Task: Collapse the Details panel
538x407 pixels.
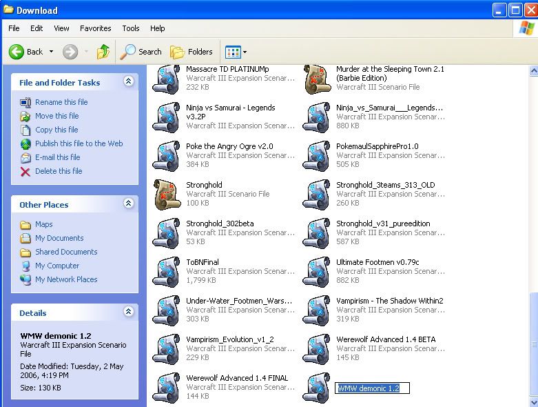Action: pos(128,312)
